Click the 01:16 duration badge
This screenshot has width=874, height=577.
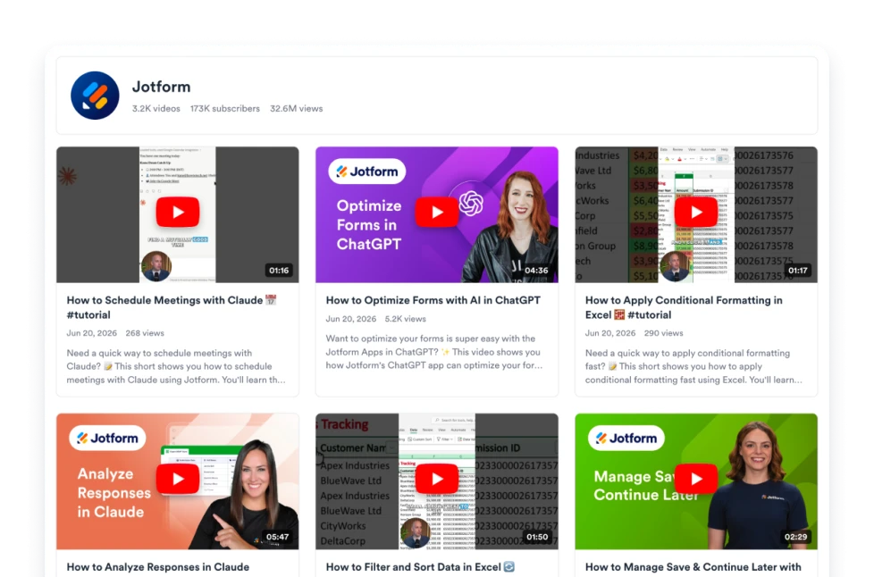click(x=279, y=270)
